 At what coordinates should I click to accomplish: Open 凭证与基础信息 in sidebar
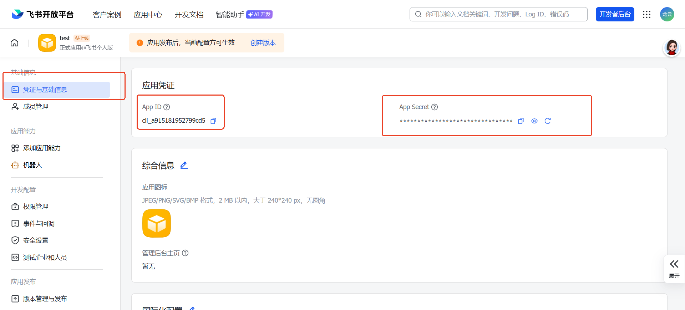tap(45, 90)
